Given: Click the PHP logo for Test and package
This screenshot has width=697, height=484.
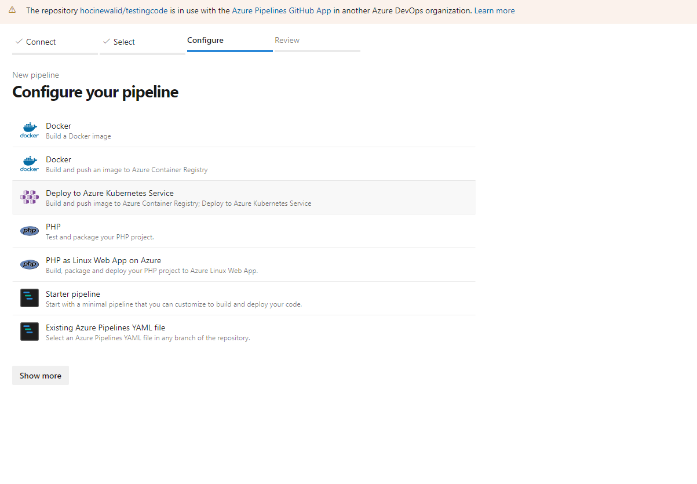Looking at the screenshot, I should 30,231.
